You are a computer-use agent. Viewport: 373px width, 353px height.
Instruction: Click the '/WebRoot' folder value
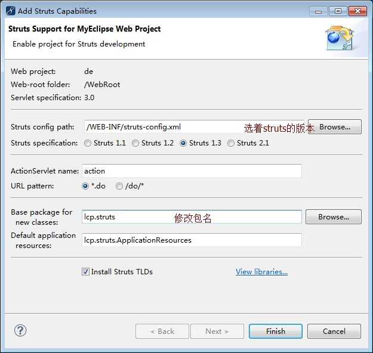(102, 85)
